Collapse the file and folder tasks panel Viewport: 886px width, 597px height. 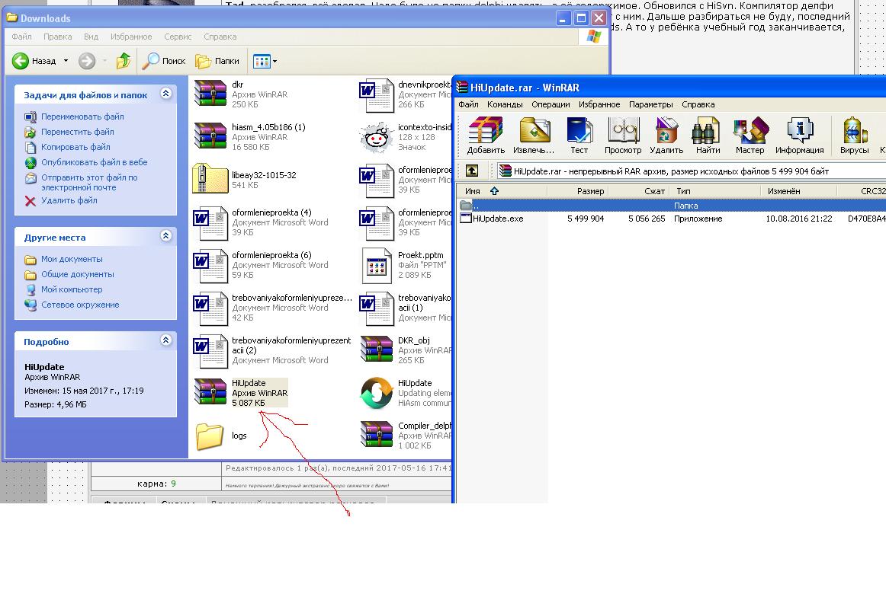coord(165,94)
